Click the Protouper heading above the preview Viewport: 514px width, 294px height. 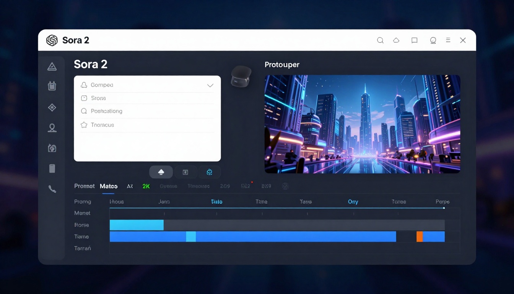[x=282, y=65]
